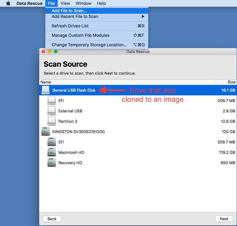Click the 120 GB size value
This screenshot has height=226, width=237.
[228, 132]
